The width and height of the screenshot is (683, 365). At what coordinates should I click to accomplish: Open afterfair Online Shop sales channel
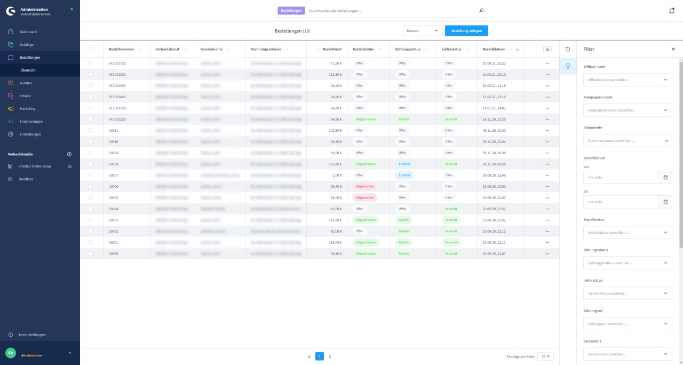point(35,166)
